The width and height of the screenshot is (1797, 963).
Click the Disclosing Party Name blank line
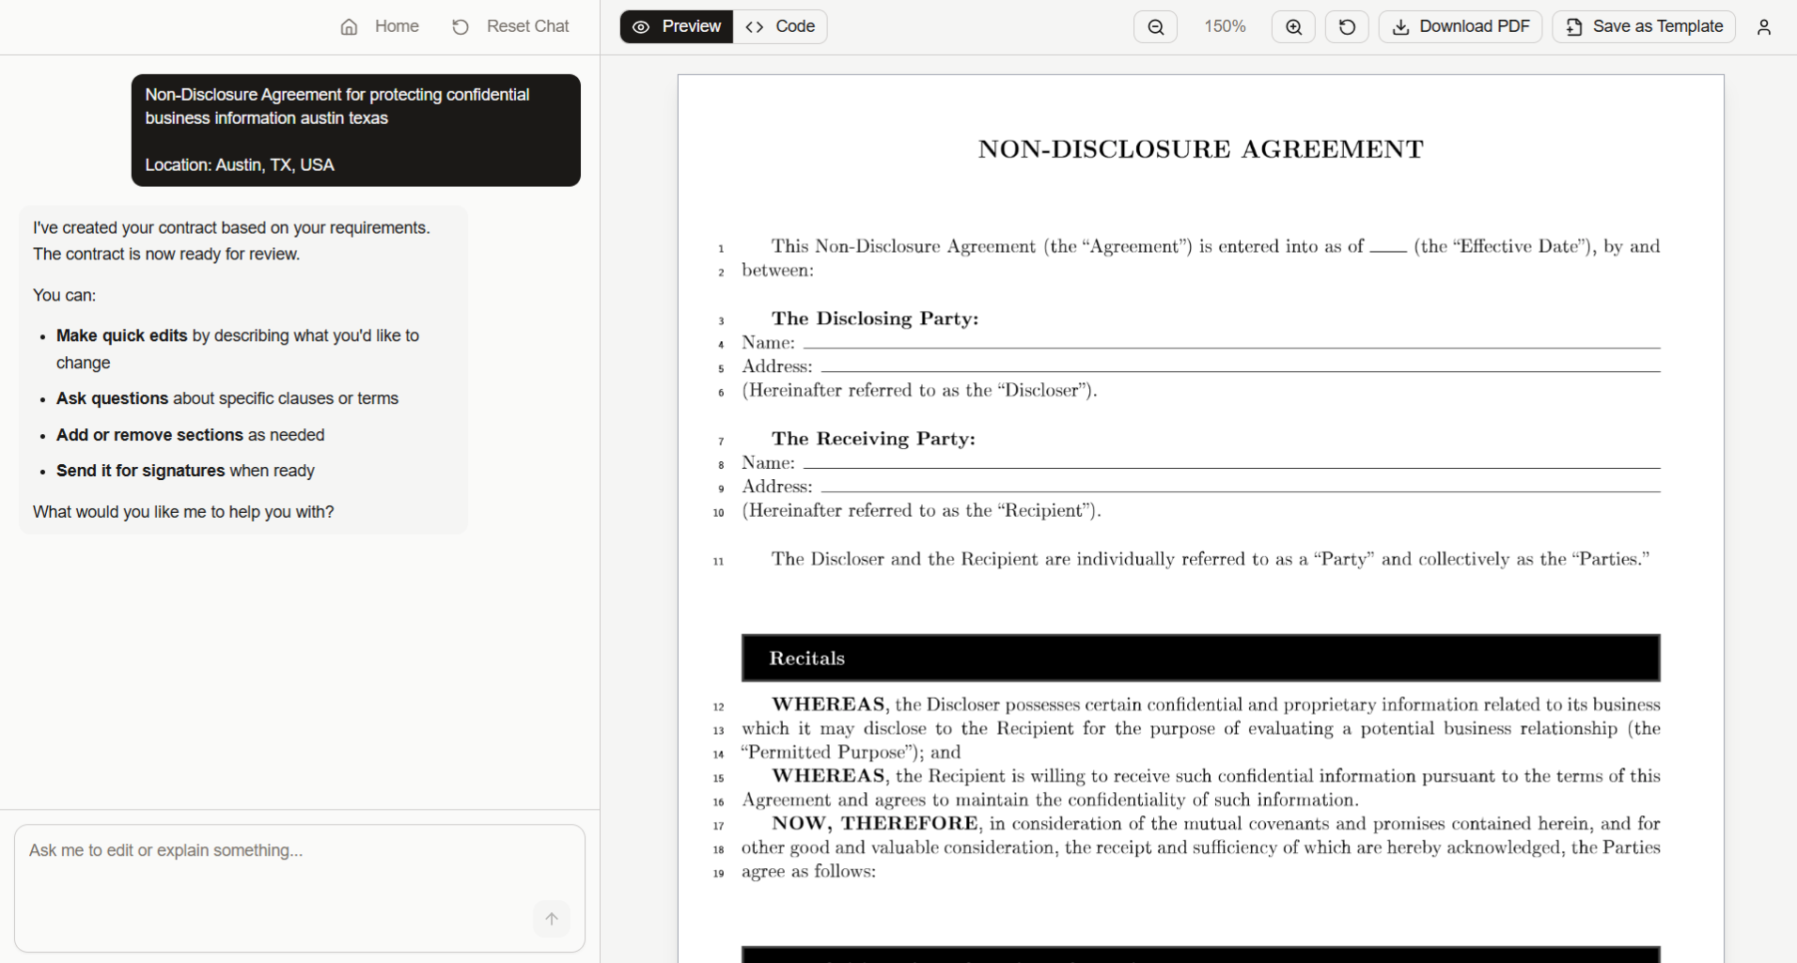click(1231, 344)
